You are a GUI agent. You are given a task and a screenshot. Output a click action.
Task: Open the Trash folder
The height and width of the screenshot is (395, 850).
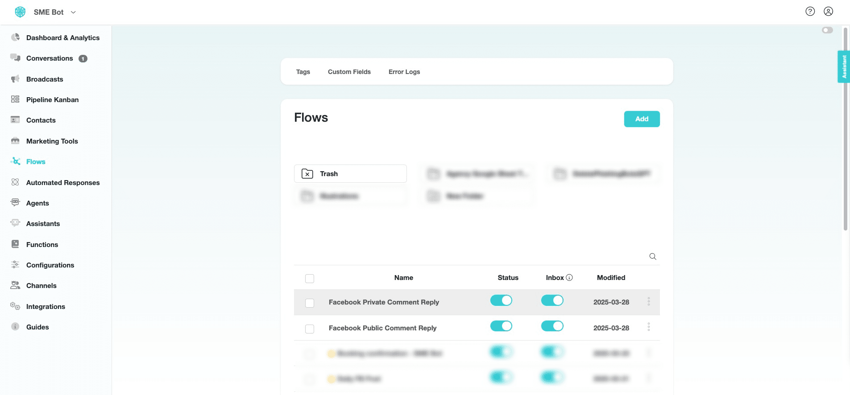point(350,174)
